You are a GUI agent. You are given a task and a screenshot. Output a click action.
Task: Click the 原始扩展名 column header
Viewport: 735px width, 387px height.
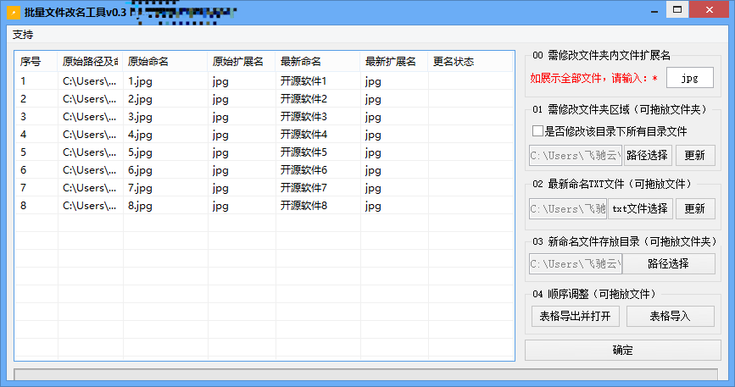click(242, 62)
